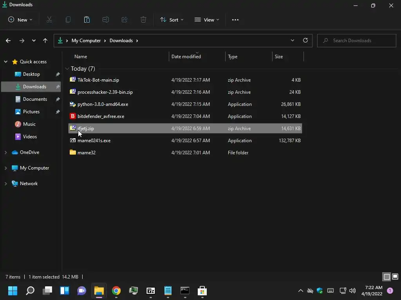Open Music in the sidebar
Image resolution: width=401 pixels, height=300 pixels.
[29, 124]
